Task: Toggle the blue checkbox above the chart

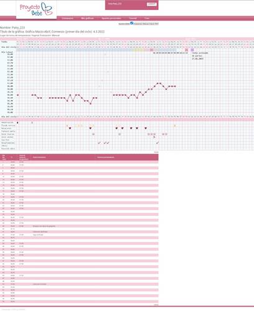Action: coord(131,23)
